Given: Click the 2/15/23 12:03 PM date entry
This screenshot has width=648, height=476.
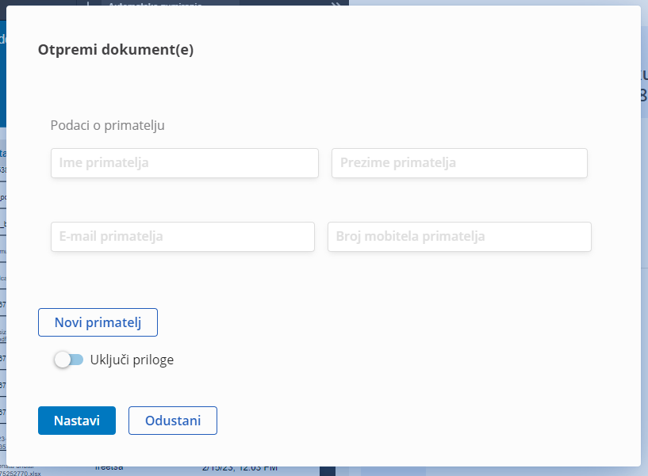Looking at the screenshot, I should pos(240,469).
